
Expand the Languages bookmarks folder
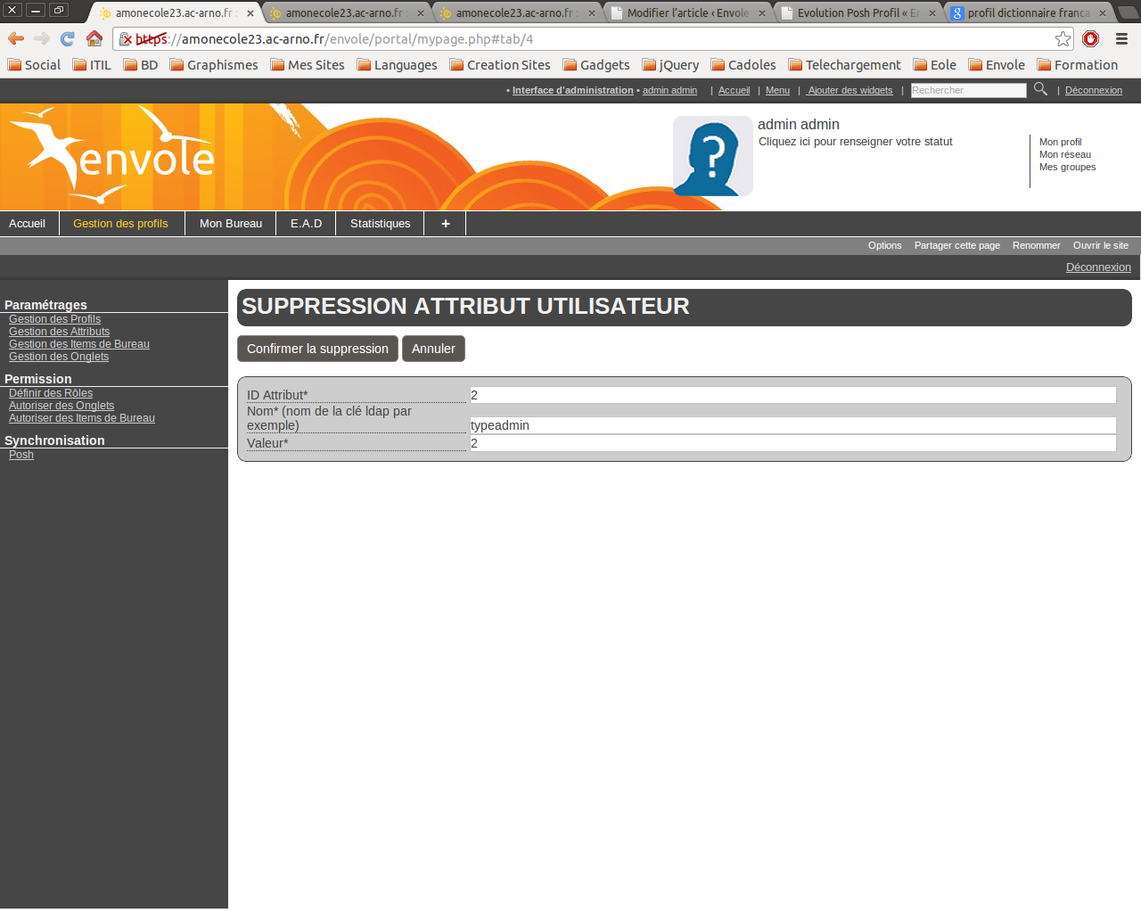[397, 65]
